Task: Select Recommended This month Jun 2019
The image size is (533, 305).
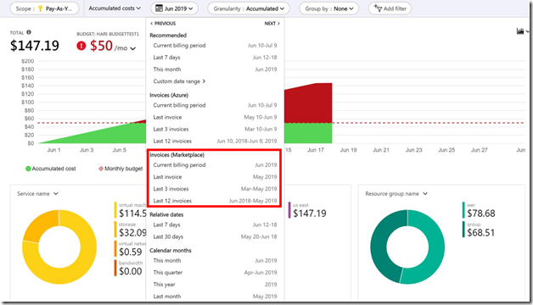Action: [x=215, y=69]
